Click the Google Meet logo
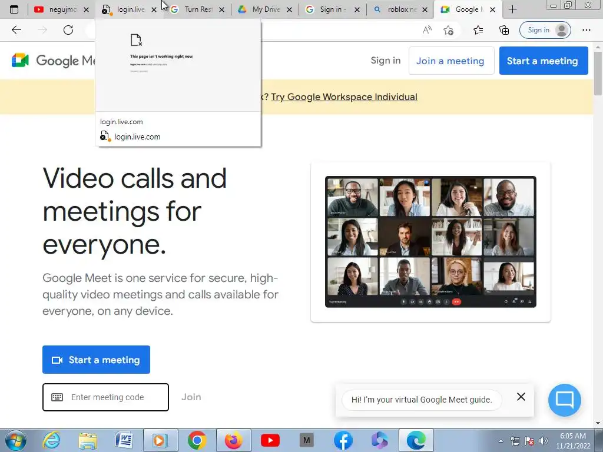This screenshot has height=452, width=603. tap(53, 61)
